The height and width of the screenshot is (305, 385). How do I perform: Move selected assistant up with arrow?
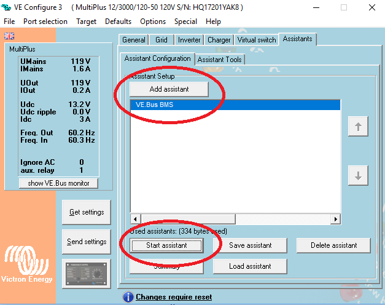click(358, 127)
